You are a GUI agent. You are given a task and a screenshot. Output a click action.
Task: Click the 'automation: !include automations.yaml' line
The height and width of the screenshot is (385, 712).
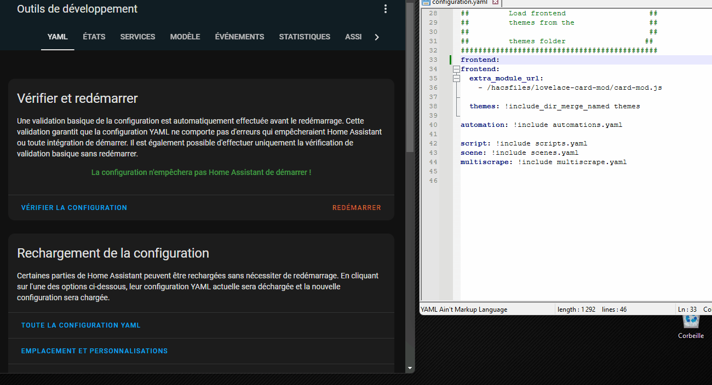[541, 125]
